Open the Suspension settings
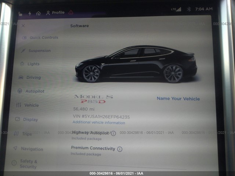Image resolution: width=235 pixels, height=176 pixels. pyautogui.click(x=36, y=51)
